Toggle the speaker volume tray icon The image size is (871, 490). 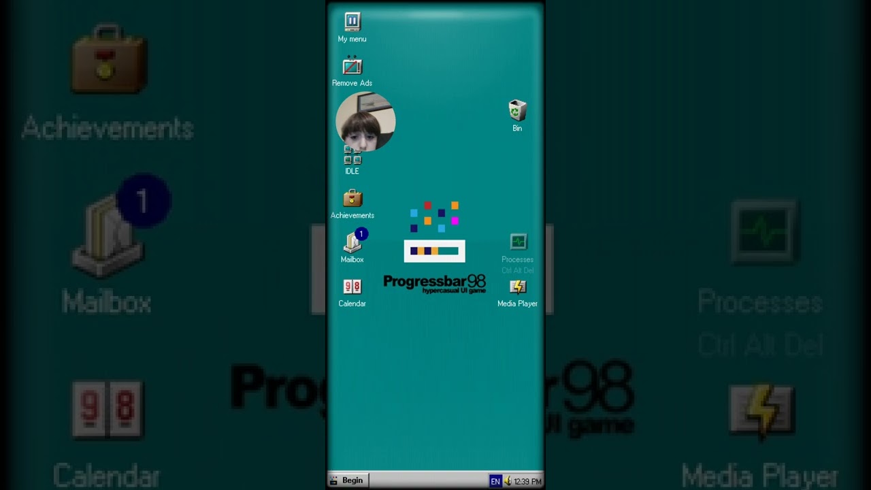click(x=507, y=481)
